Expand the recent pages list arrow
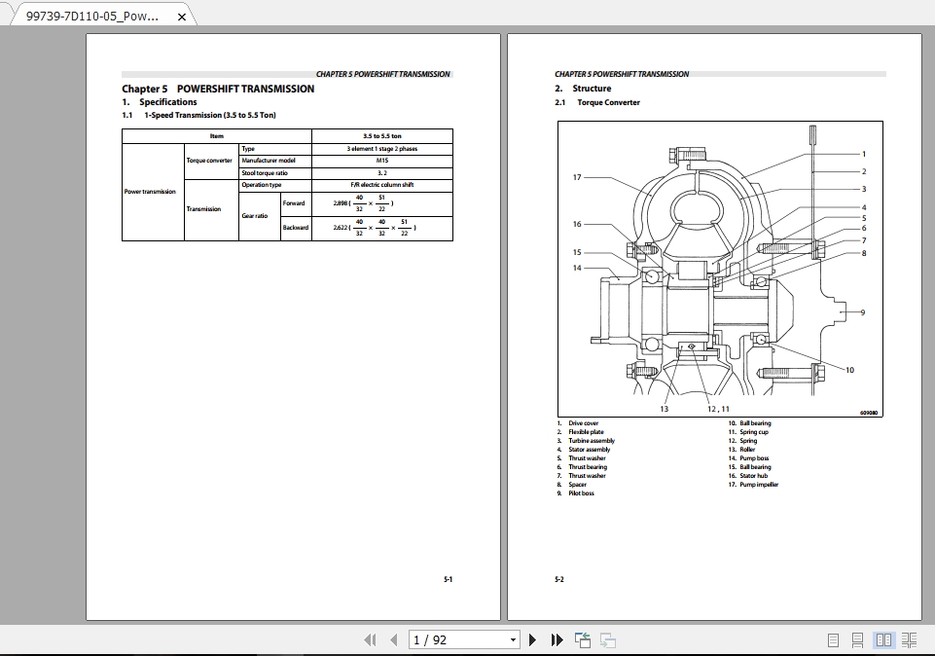This screenshot has height=656, width=935. pos(512,639)
